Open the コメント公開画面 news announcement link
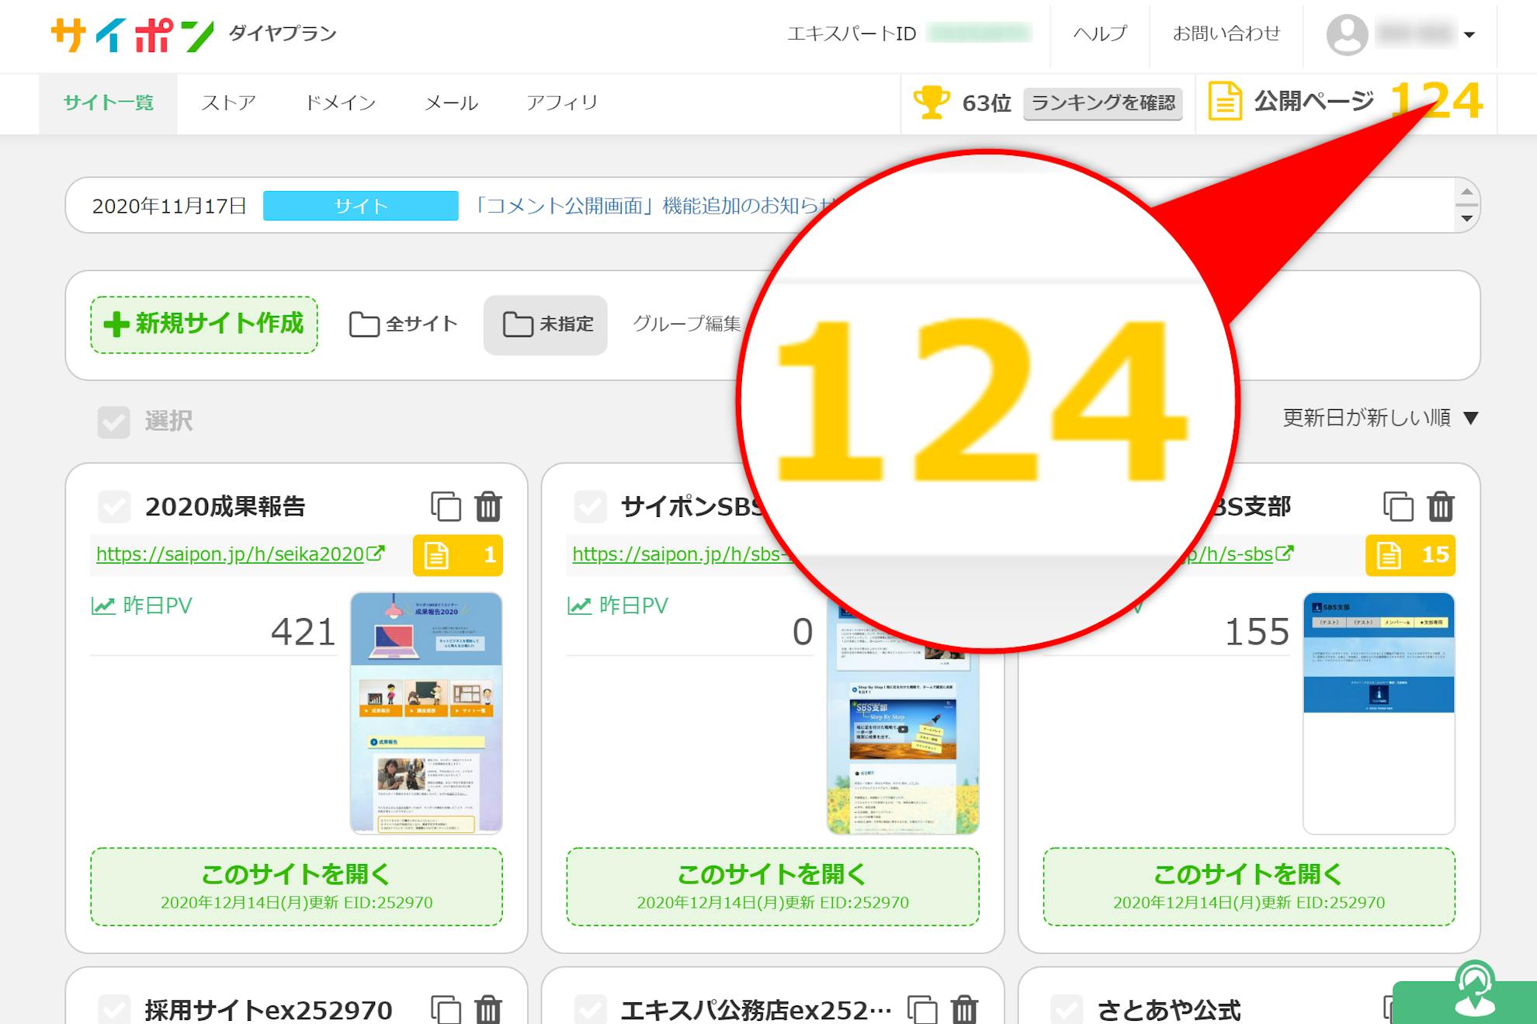 pyautogui.click(x=652, y=206)
